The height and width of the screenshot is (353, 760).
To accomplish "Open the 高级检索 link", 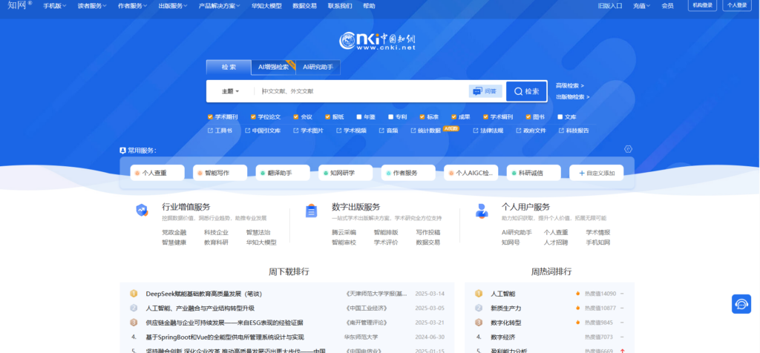I will pos(570,86).
